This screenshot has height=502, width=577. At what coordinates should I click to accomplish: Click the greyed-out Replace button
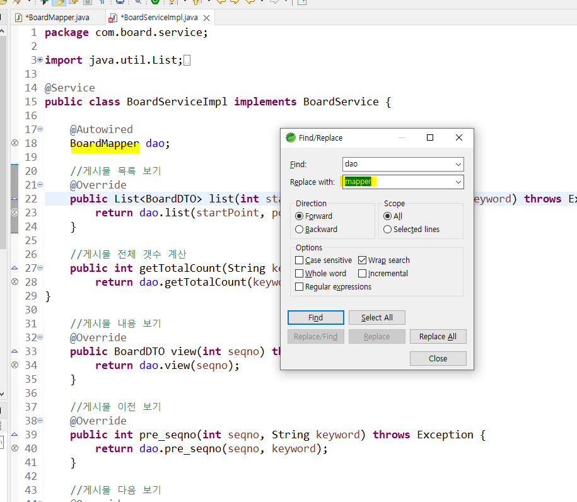377,336
